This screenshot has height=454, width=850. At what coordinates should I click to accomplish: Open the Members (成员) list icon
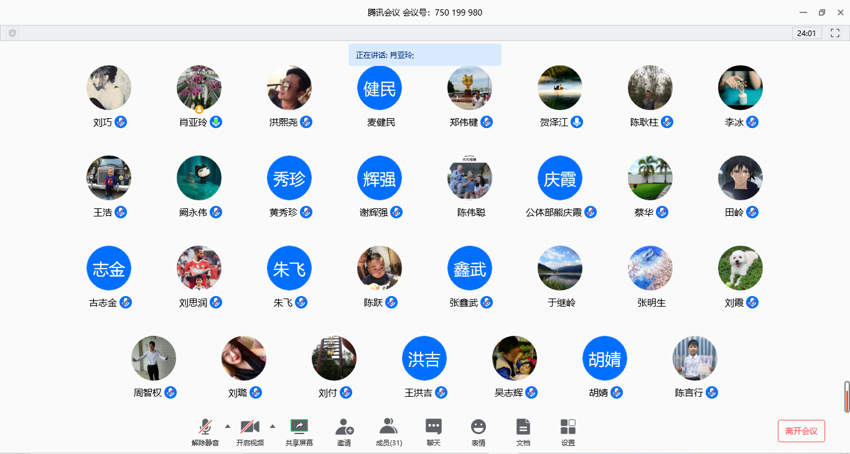pyautogui.click(x=388, y=427)
